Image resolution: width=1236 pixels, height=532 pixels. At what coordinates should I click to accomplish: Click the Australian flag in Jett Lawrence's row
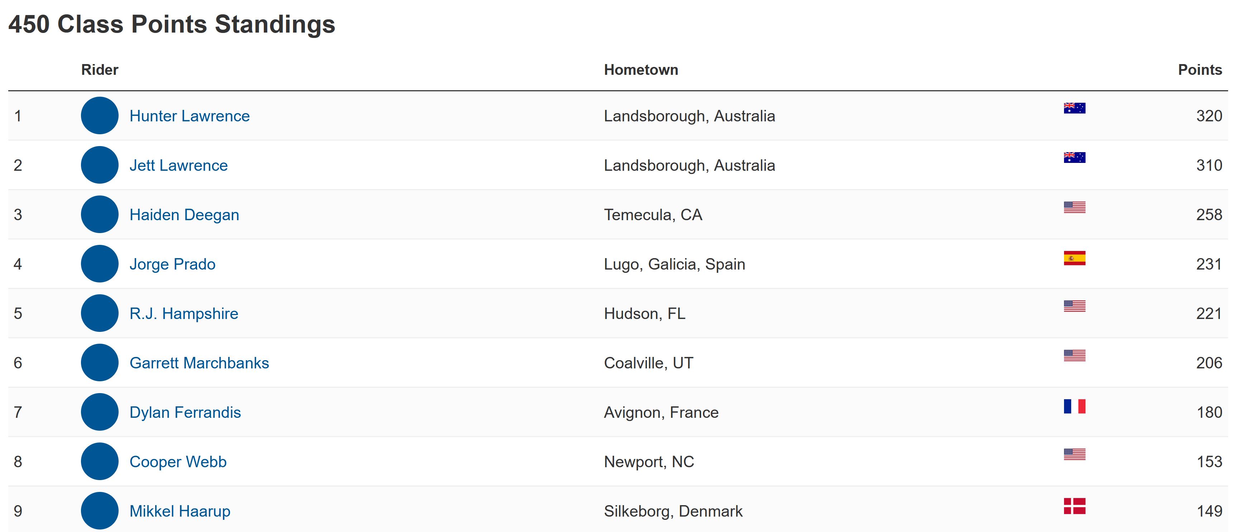pyautogui.click(x=1074, y=157)
